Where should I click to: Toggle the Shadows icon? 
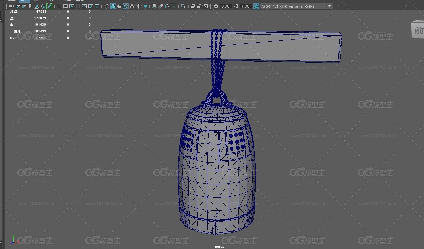coord(145,6)
